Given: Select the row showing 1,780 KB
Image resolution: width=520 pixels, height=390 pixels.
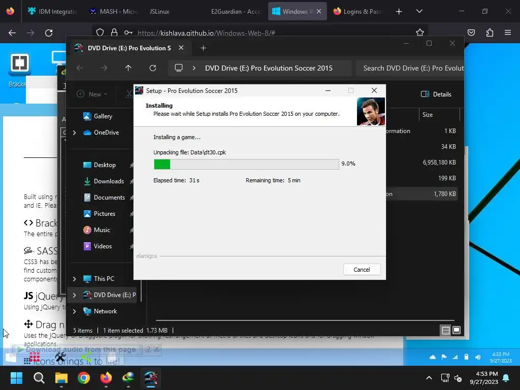Looking at the screenshot, I should (421, 194).
